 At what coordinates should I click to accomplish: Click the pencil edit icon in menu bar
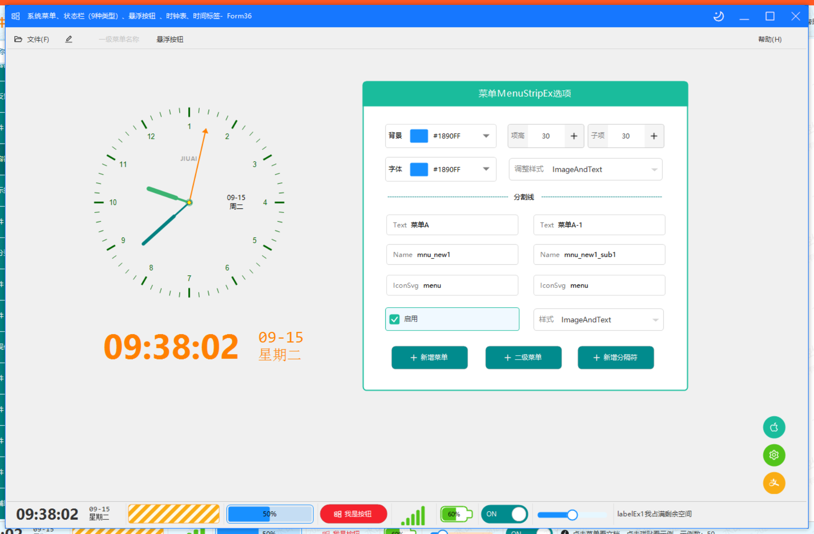(68, 39)
